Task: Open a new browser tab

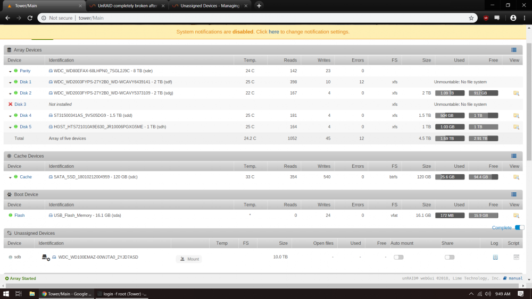Action: 259,6
